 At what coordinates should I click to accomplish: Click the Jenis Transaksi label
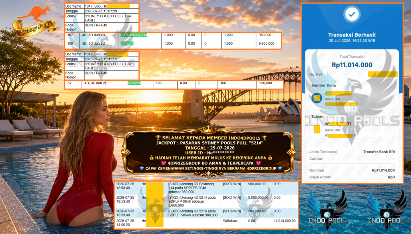(323, 152)
